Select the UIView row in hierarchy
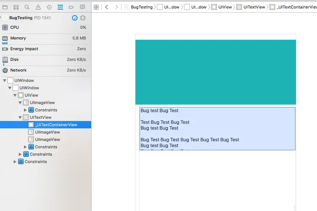Viewport: 317px width, 211px height. click(x=46, y=95)
